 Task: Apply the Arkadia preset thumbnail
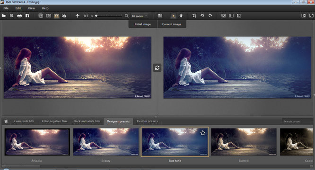click(37, 142)
